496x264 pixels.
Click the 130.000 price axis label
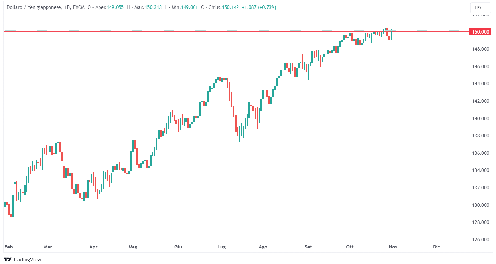(480, 205)
